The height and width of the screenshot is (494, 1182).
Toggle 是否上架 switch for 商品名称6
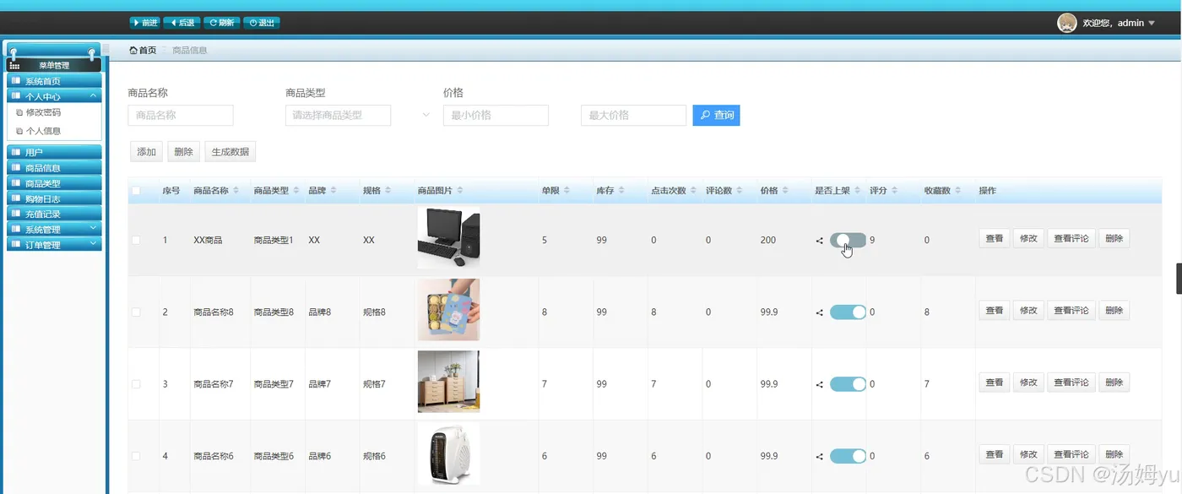[848, 456]
